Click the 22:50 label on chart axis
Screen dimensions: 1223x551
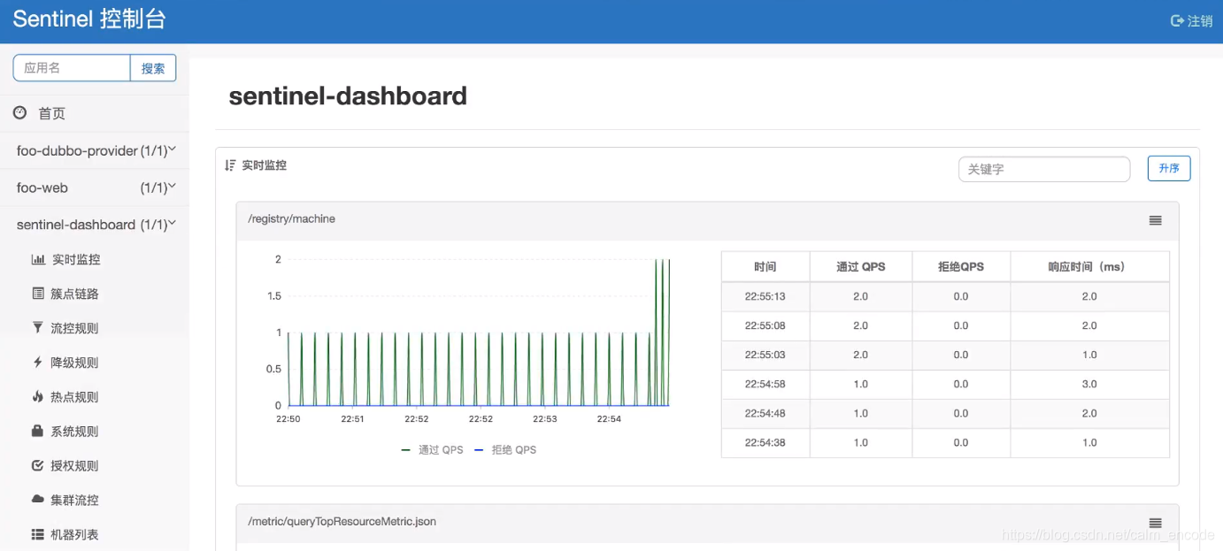pyautogui.click(x=288, y=419)
